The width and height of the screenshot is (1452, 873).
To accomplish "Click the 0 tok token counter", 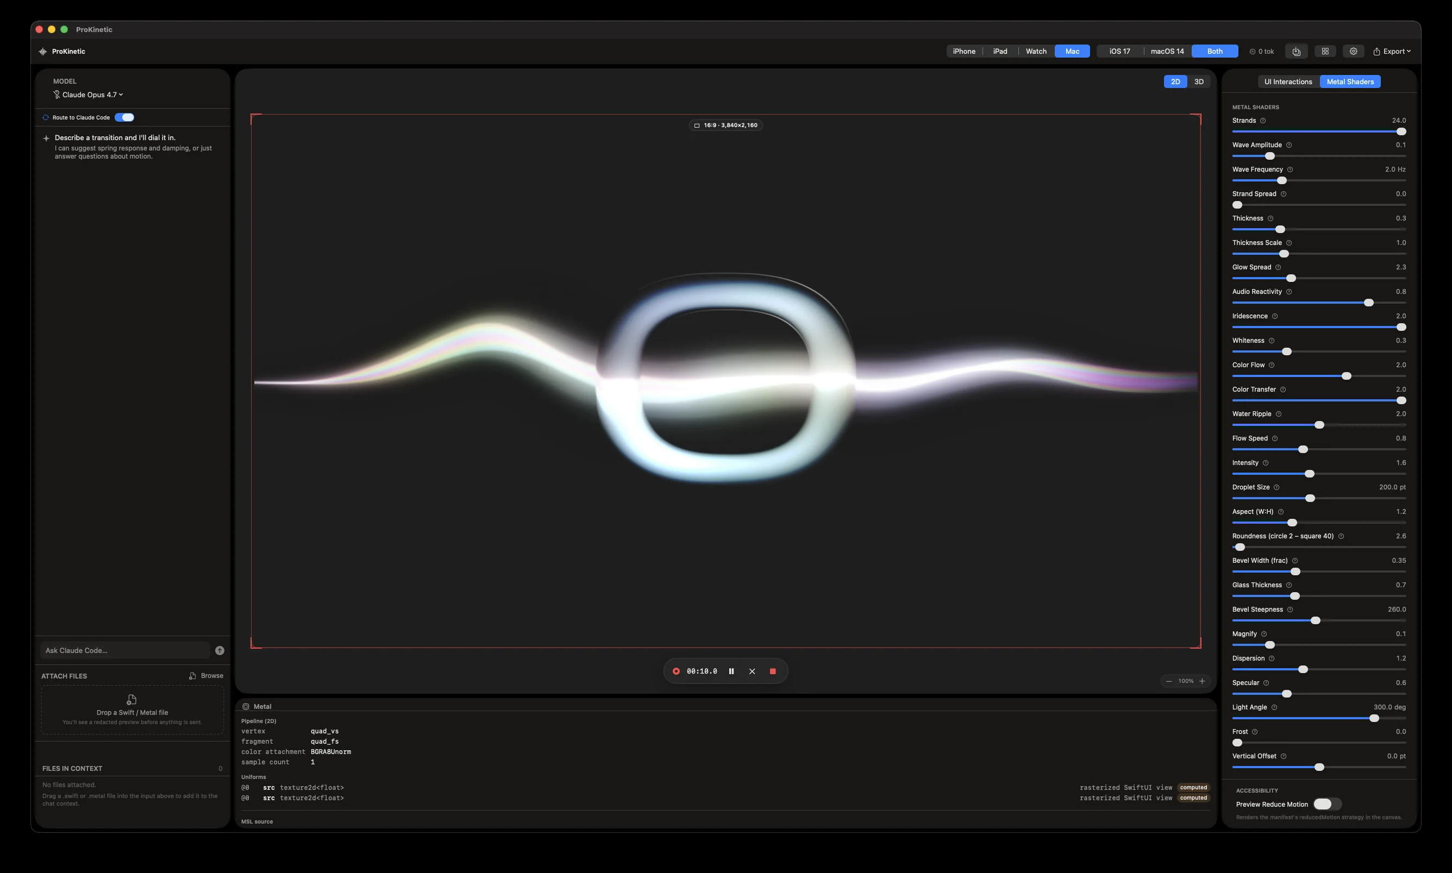I will click(x=1261, y=51).
